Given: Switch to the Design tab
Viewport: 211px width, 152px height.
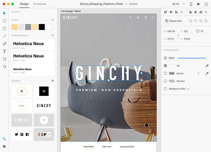Looking at the screenshot, I should click(x=24, y=4).
